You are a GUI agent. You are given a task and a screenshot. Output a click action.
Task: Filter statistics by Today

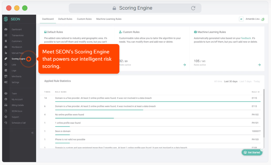point(257,81)
